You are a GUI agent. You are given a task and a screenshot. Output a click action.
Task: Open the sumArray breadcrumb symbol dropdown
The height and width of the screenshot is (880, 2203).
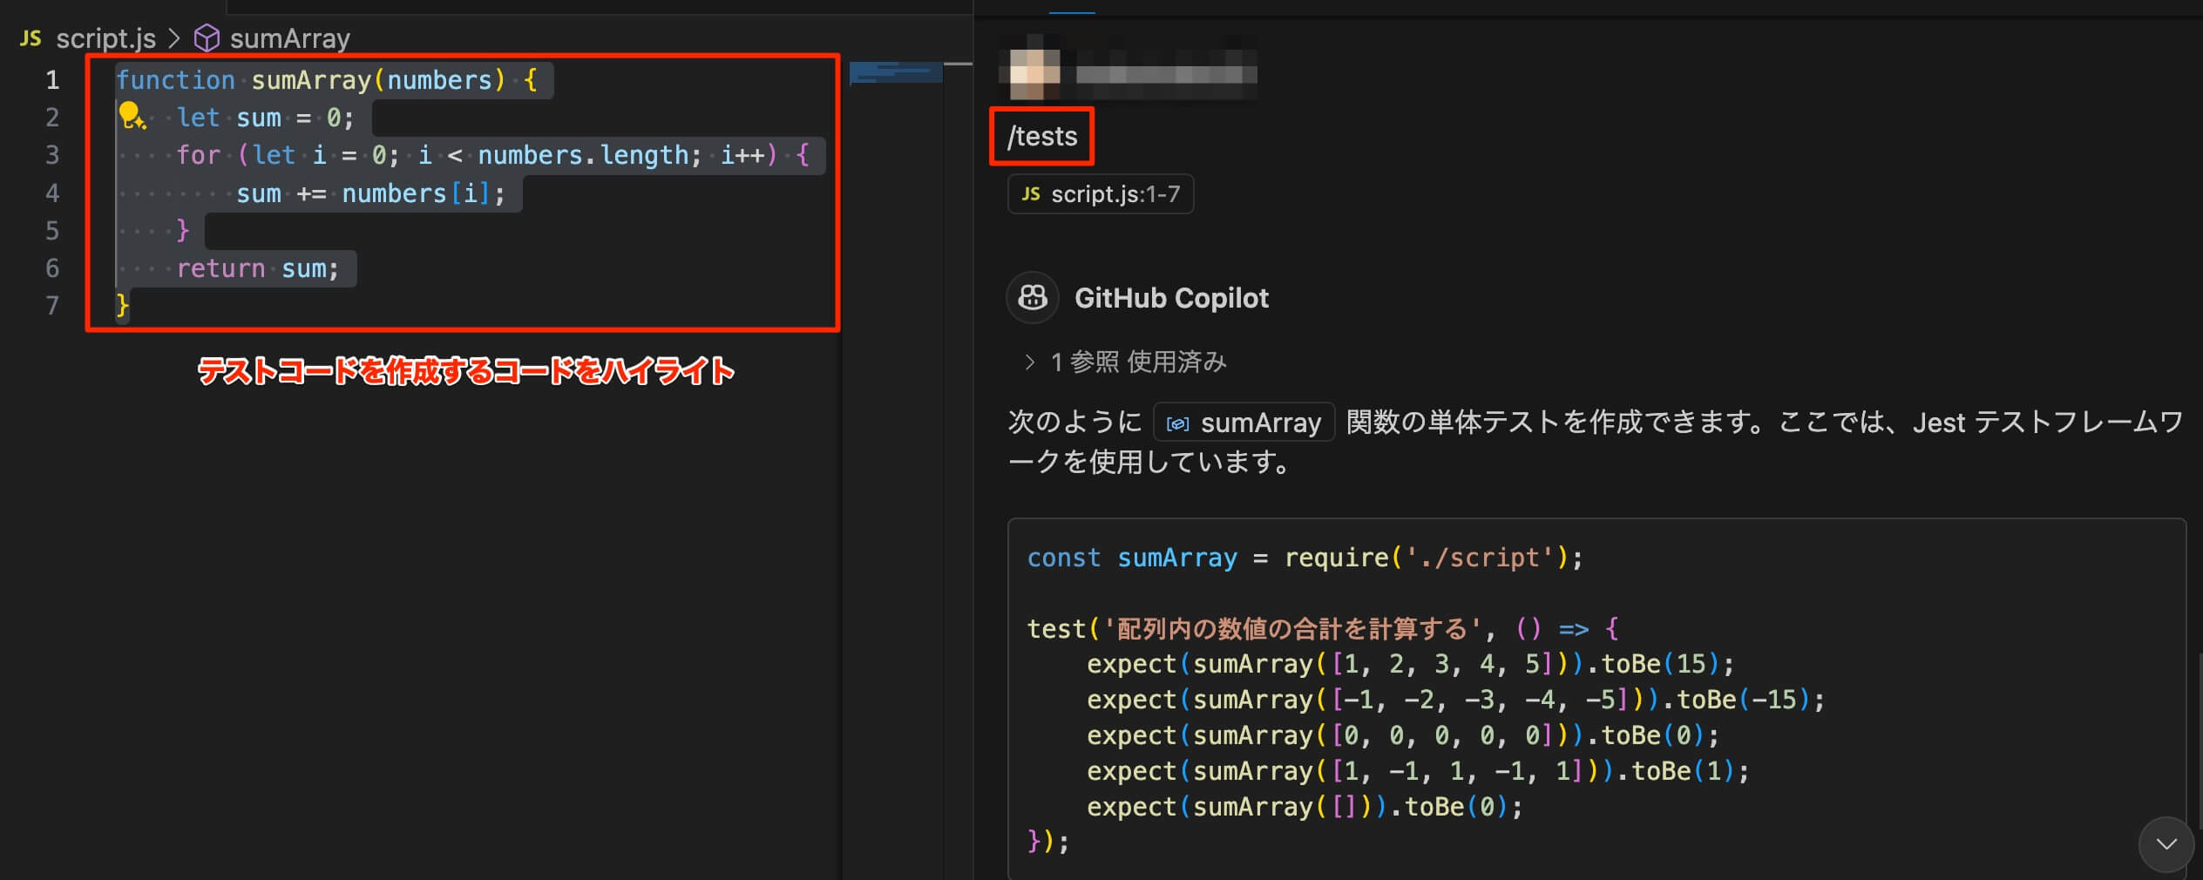289,38
